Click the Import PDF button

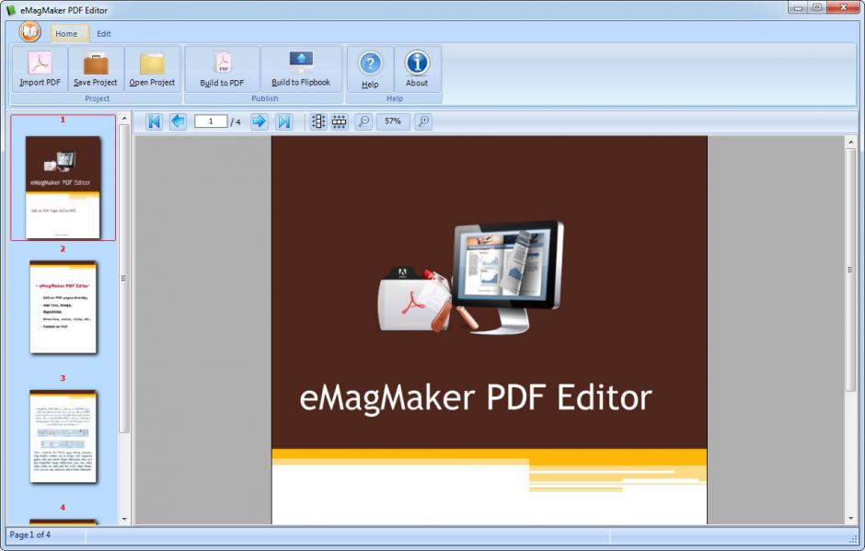(x=40, y=70)
